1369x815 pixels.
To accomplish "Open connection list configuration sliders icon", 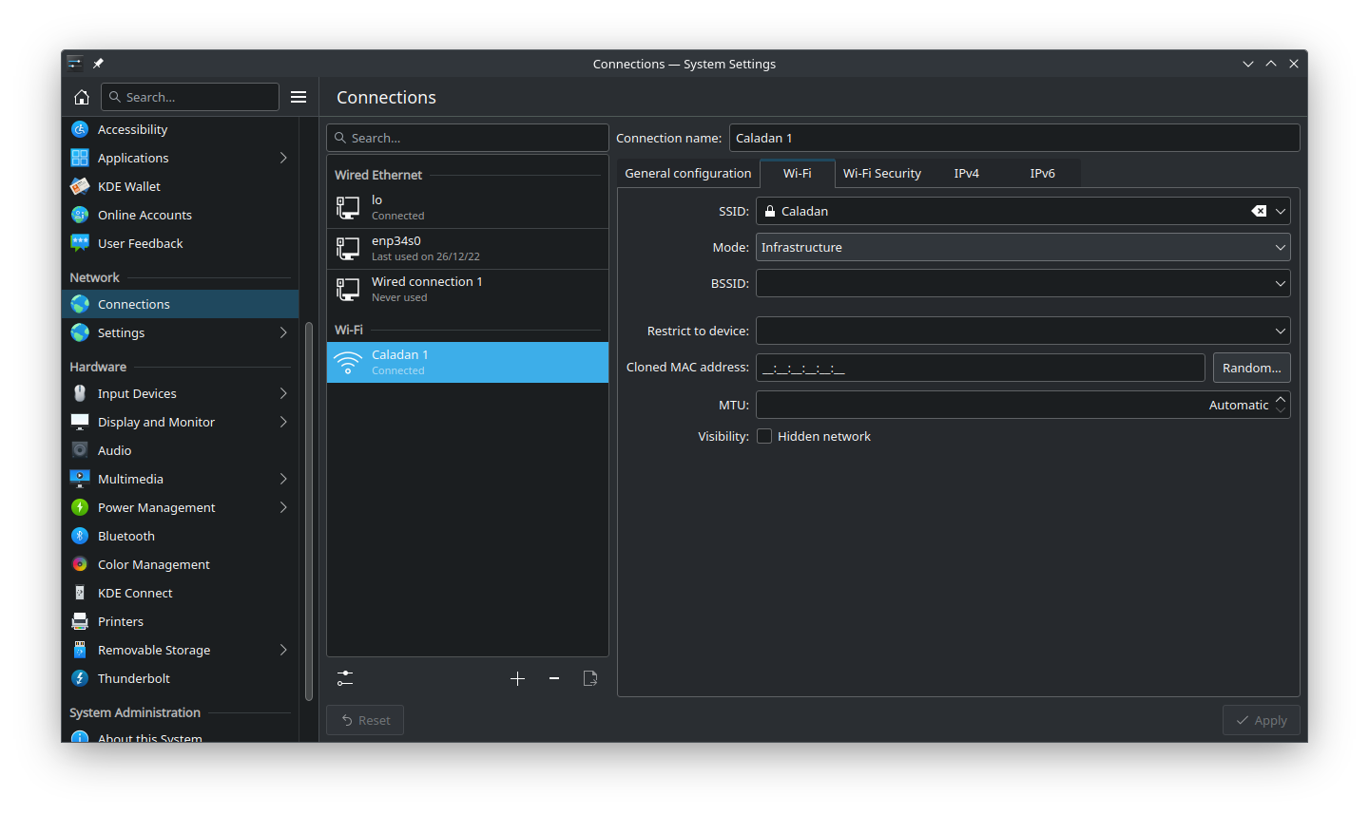I will click(x=345, y=678).
